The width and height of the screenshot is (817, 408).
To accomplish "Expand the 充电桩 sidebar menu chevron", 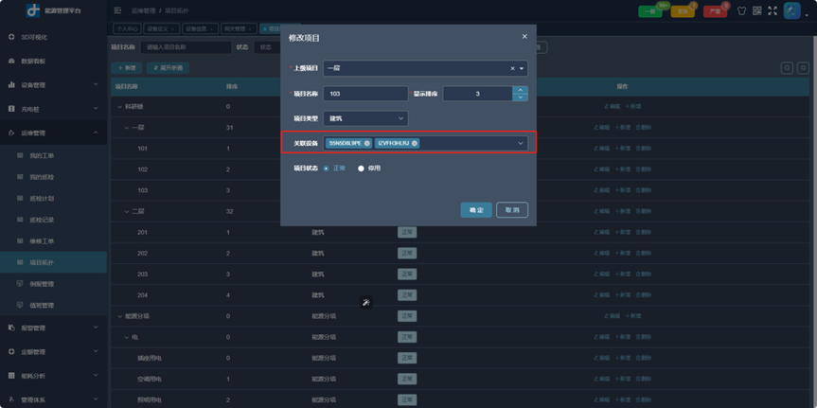I will point(96,108).
